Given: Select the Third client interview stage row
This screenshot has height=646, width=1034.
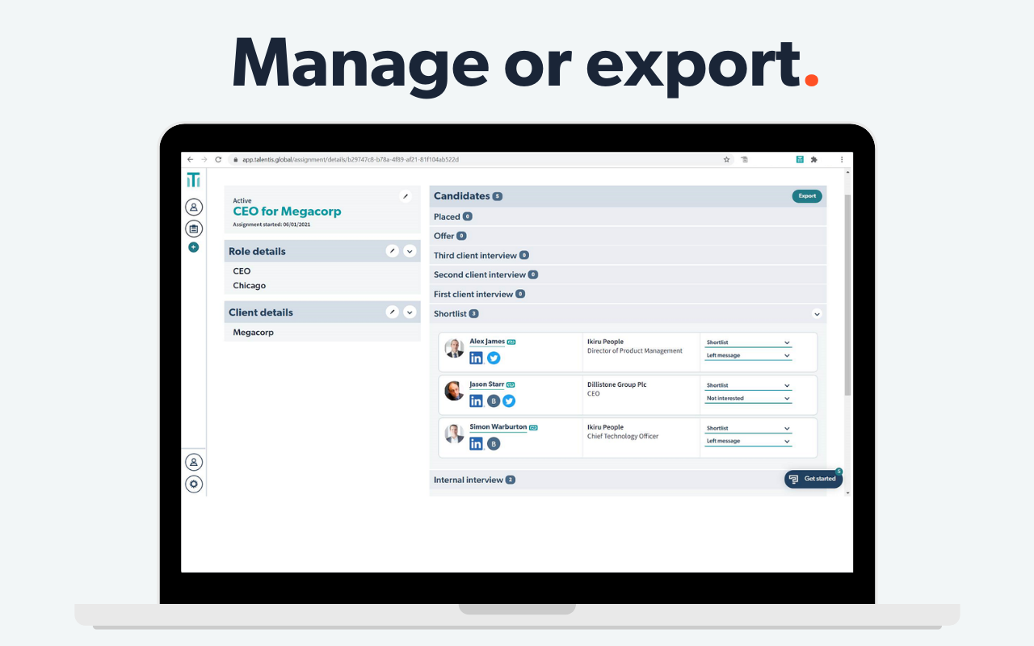Looking at the screenshot, I should point(475,255).
